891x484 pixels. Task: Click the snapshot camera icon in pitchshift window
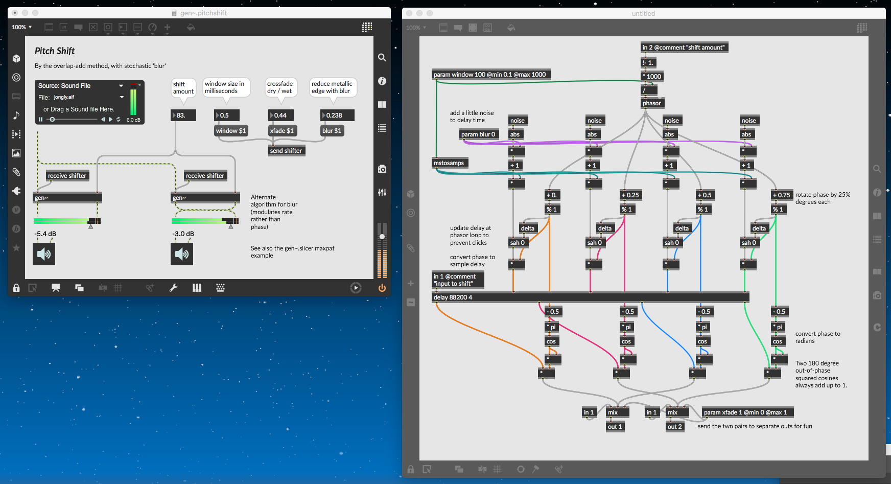pos(382,169)
